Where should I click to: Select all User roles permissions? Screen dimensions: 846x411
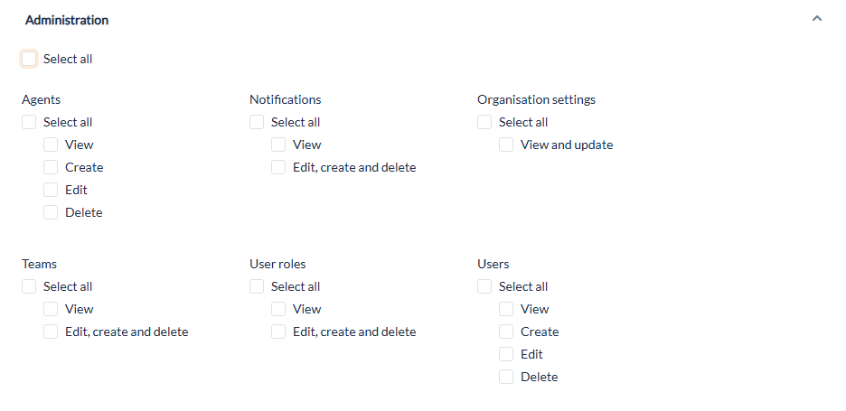coord(257,287)
